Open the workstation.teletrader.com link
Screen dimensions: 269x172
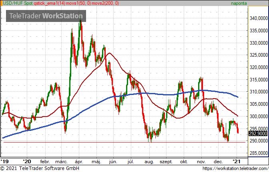[x=235, y=168]
